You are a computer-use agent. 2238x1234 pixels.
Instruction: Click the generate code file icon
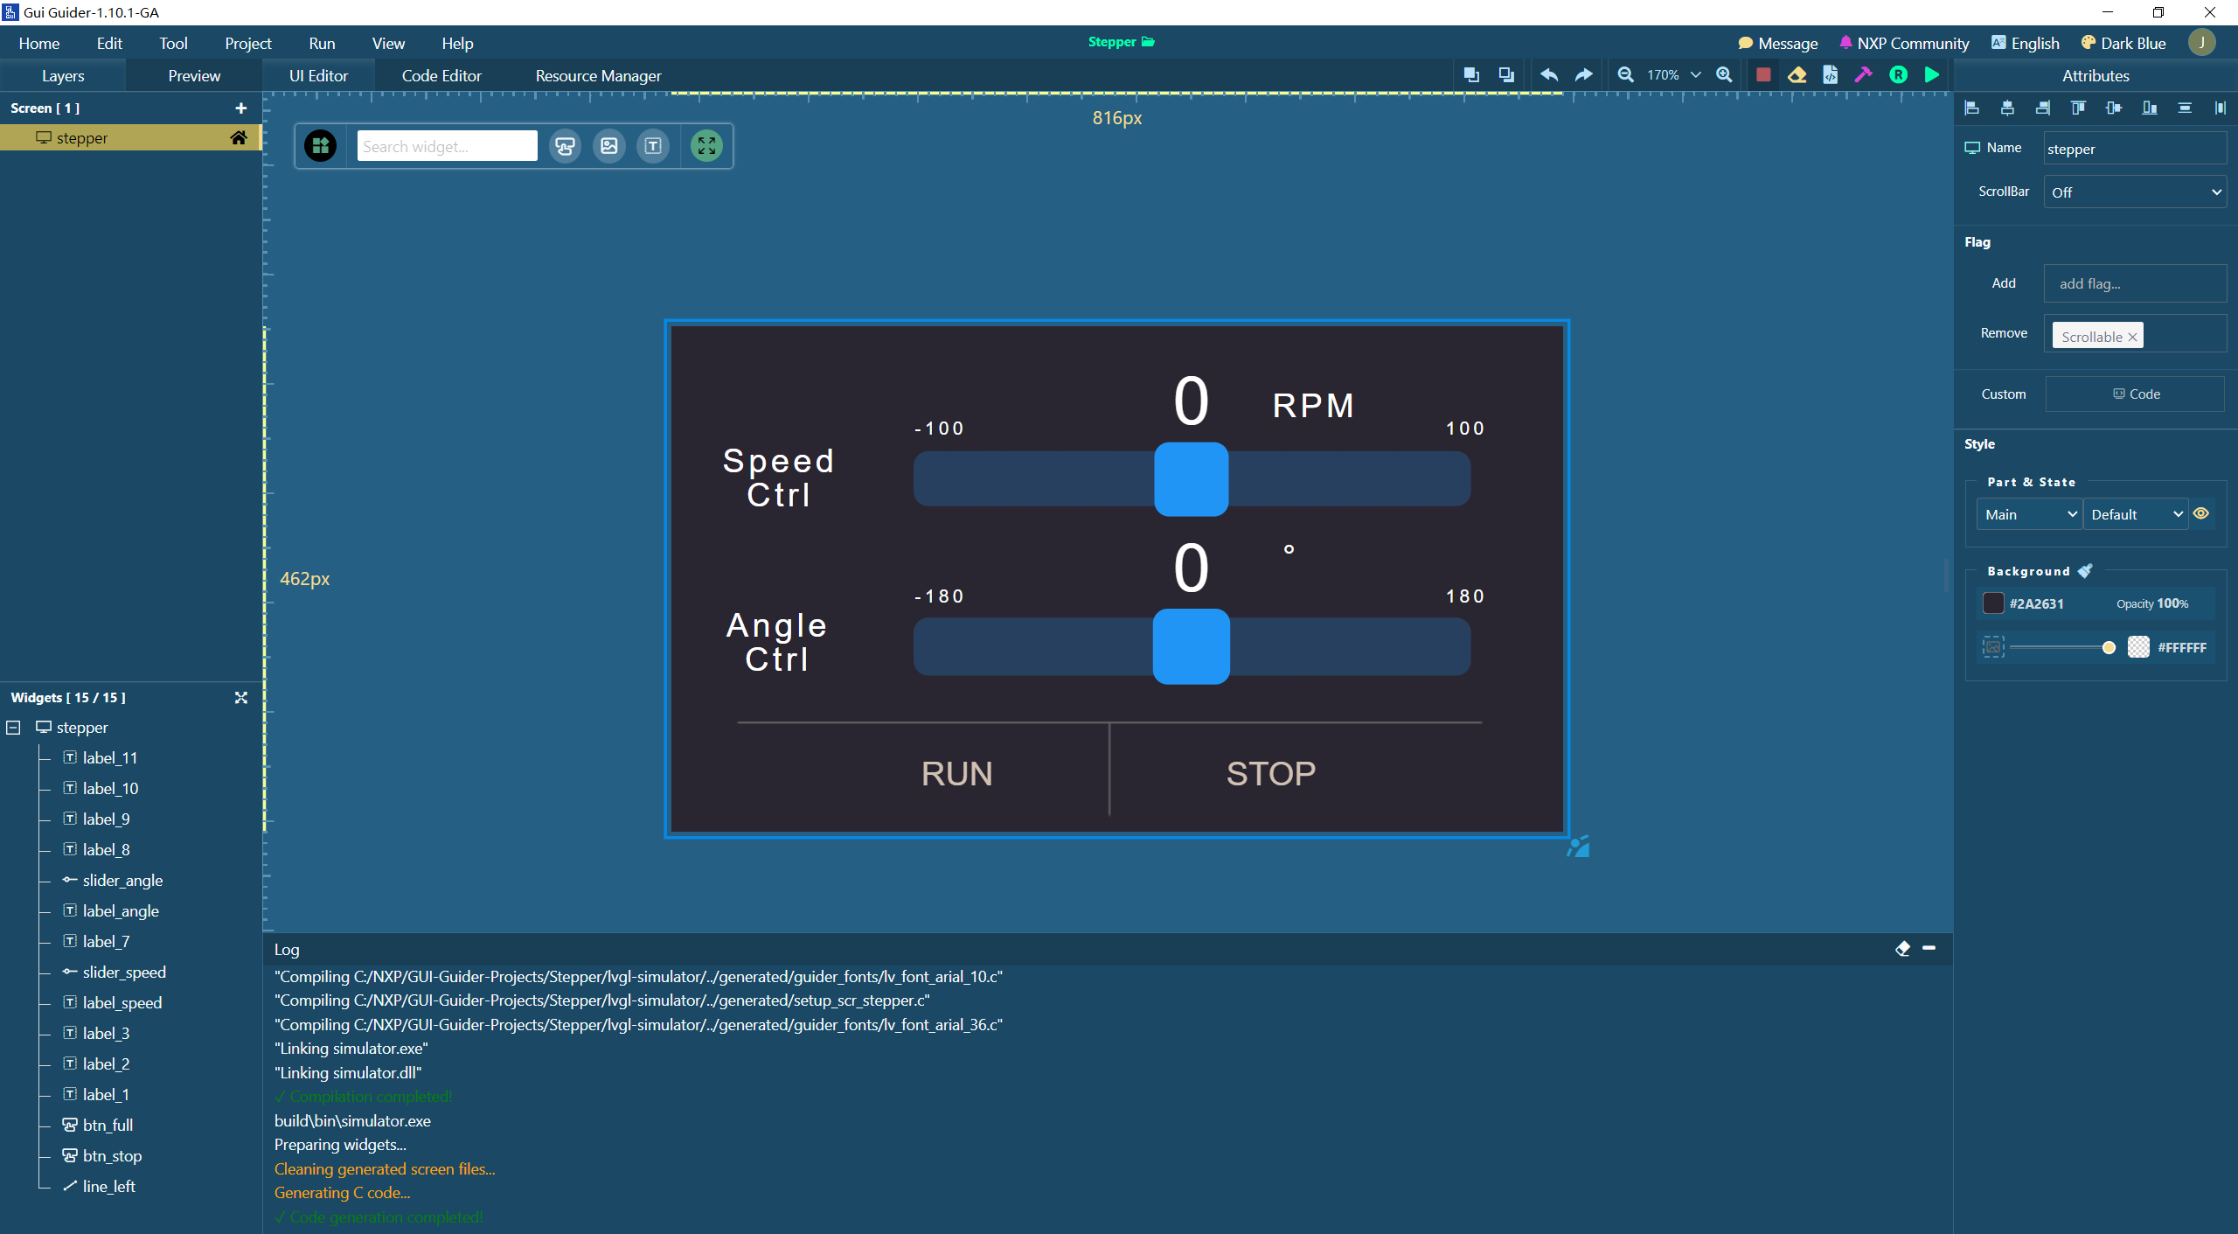1830,75
